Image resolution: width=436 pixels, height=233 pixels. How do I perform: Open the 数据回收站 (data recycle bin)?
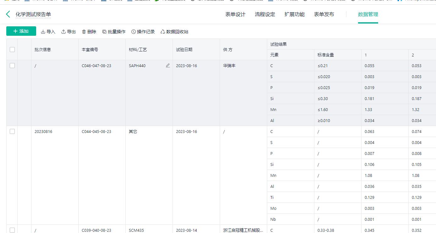click(x=173, y=31)
